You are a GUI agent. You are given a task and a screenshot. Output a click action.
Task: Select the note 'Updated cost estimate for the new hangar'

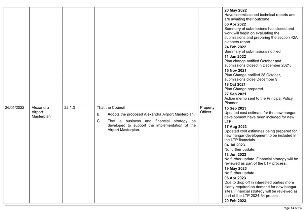point(260,117)
